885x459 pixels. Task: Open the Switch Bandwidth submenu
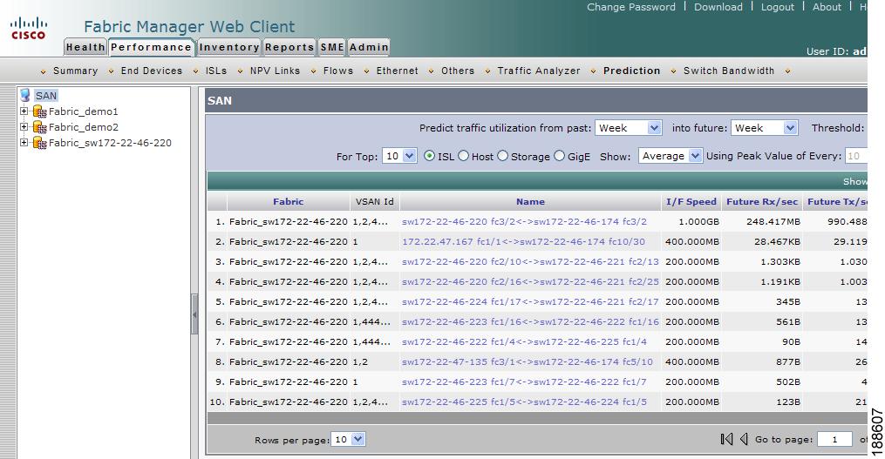coord(729,71)
